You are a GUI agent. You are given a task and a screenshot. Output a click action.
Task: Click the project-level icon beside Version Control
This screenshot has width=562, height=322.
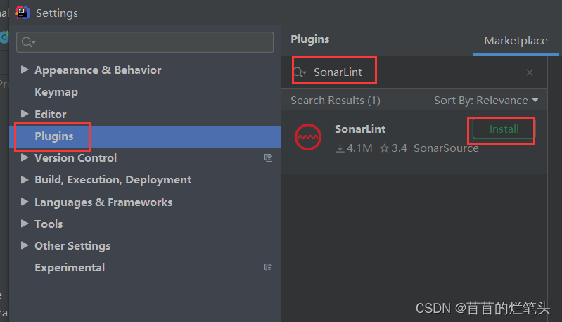(268, 158)
